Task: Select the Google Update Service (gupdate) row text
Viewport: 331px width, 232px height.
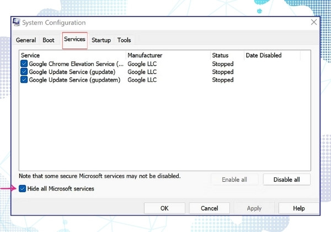Action: [72, 72]
